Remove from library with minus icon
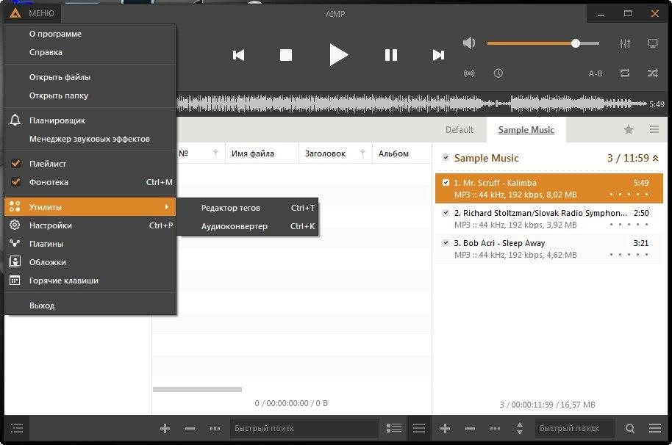Image resolution: width=672 pixels, height=445 pixels. 190,428
